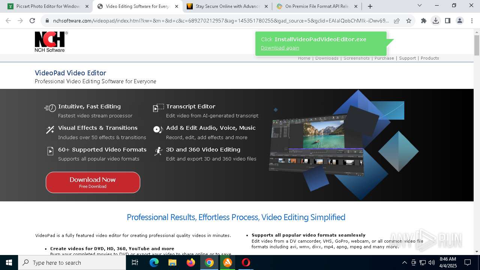
Task: Open the Extensions puzzle icon
Action: tap(424, 21)
